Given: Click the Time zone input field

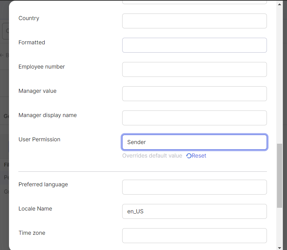Looking at the screenshot, I should [x=194, y=235].
